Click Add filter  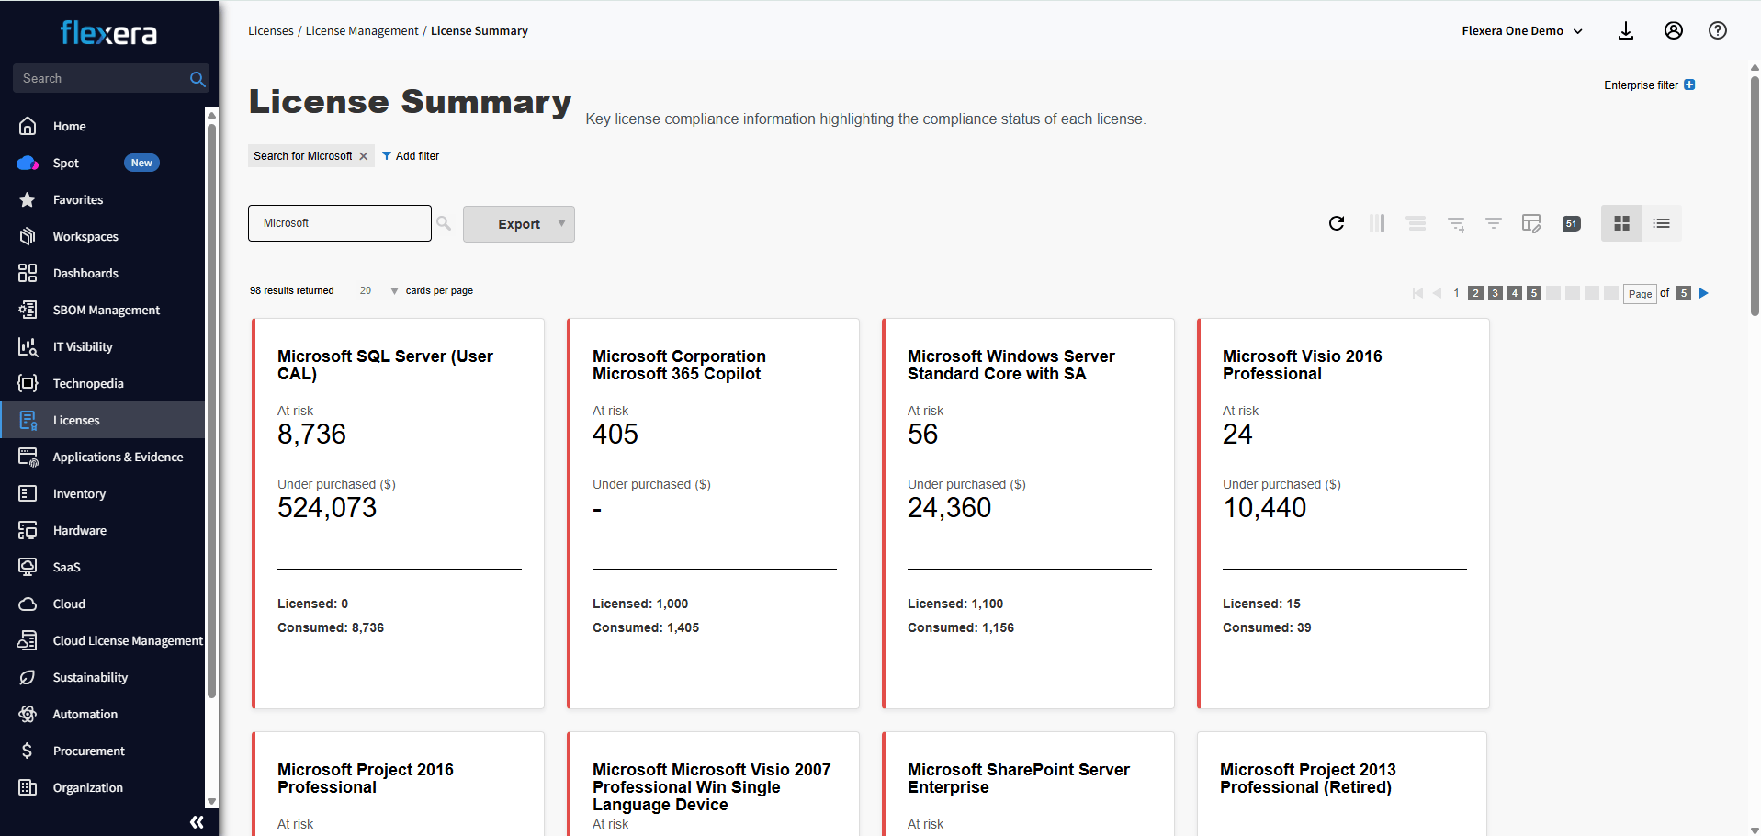click(411, 156)
